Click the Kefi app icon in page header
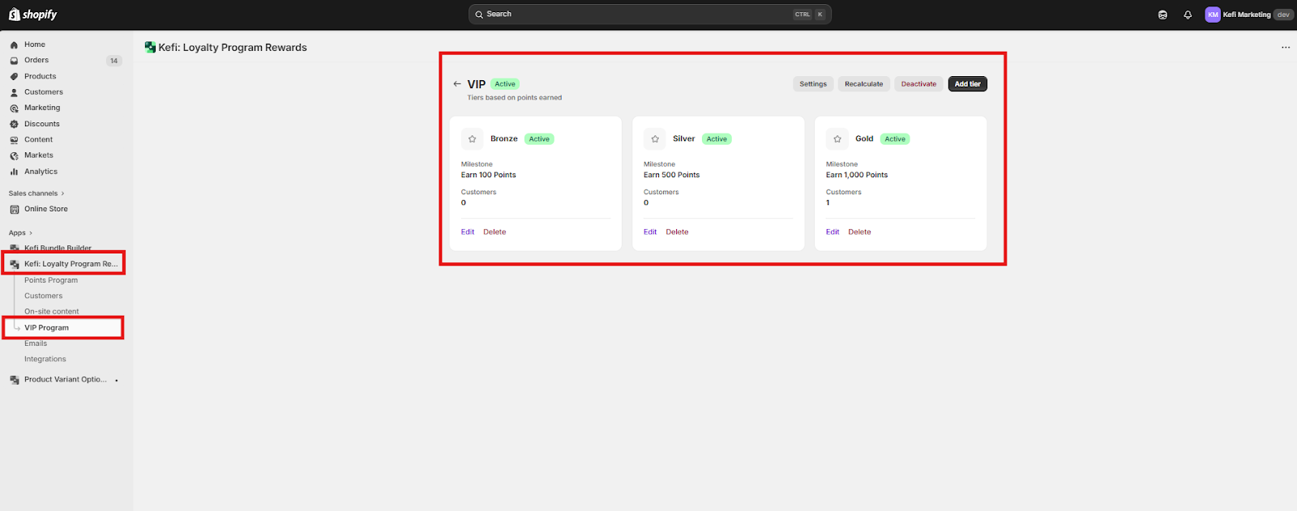 (150, 48)
